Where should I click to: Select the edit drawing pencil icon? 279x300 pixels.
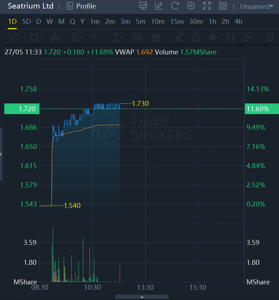point(159,6)
